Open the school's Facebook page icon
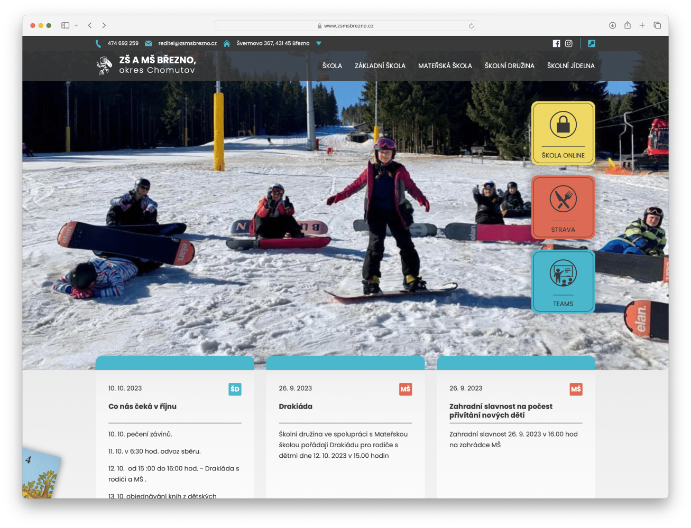Screen dimensions: 691x528 pyautogui.click(x=556, y=44)
